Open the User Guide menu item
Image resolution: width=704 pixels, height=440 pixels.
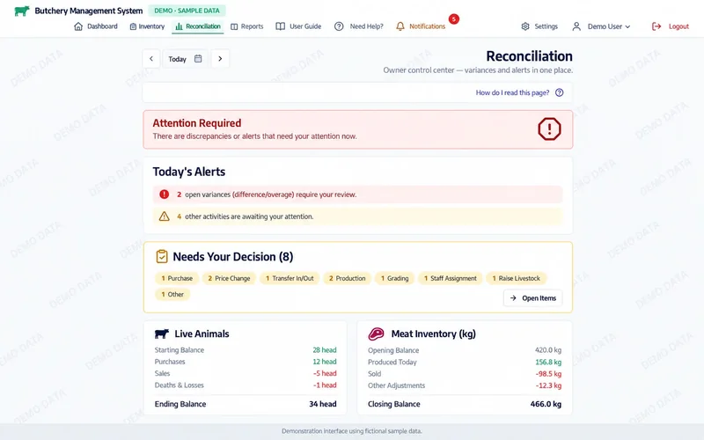pos(298,26)
